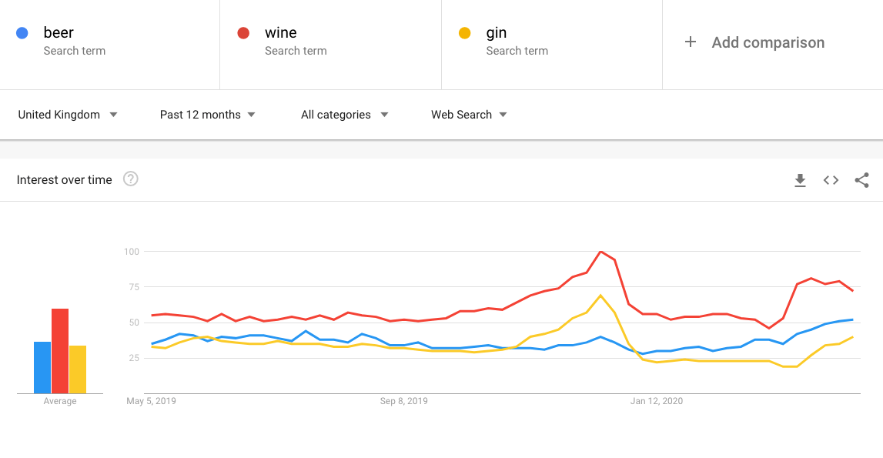This screenshot has width=883, height=458.
Task: Select the wine search term
Action: (281, 33)
